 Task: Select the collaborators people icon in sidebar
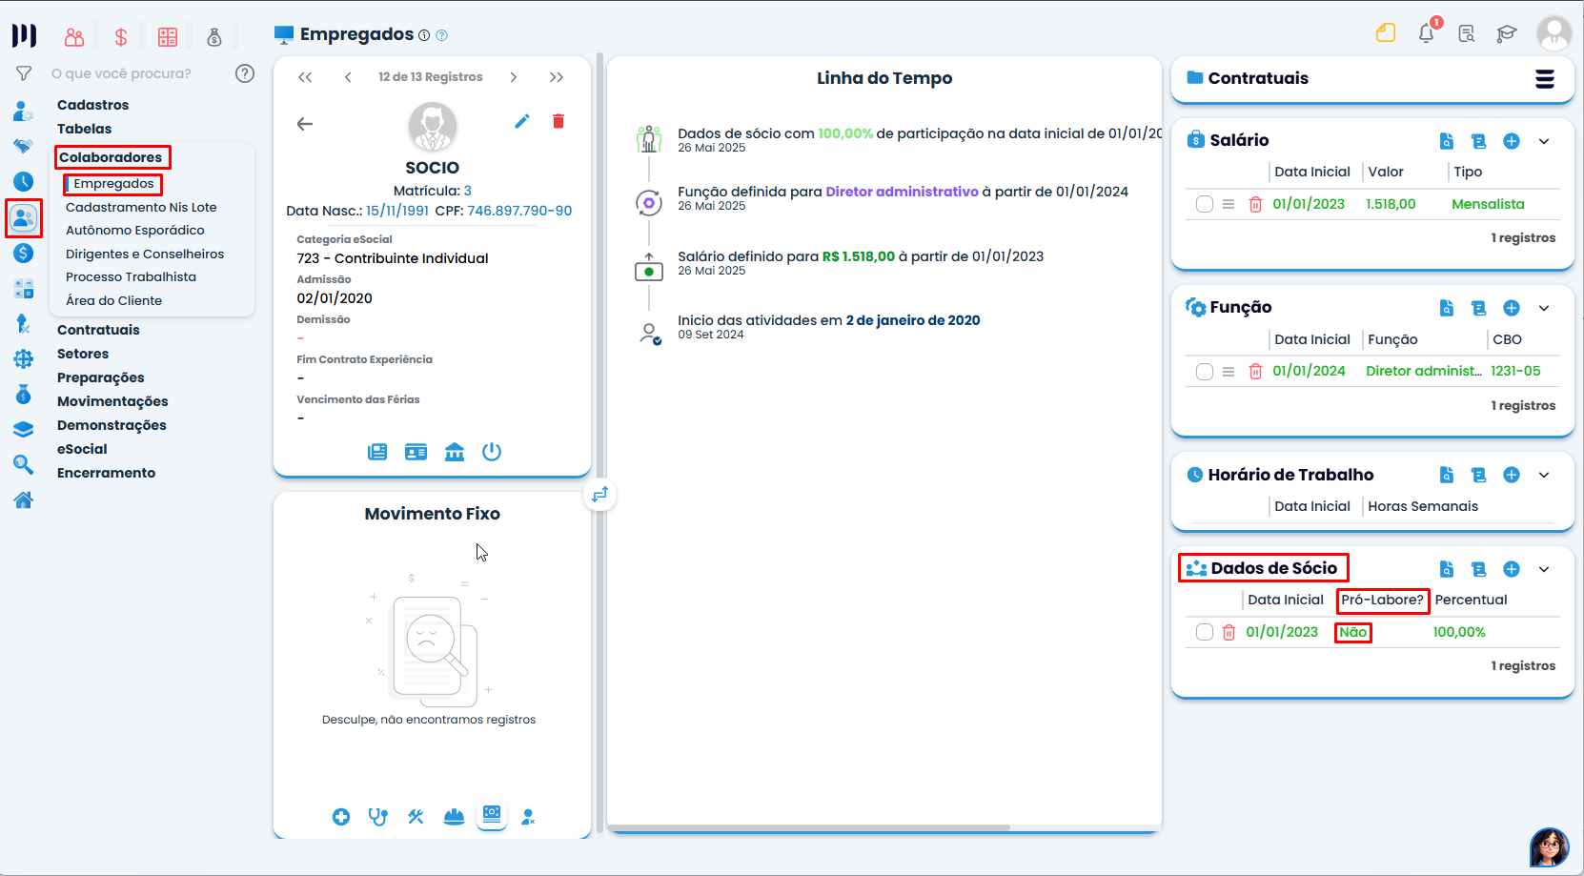pyautogui.click(x=23, y=218)
